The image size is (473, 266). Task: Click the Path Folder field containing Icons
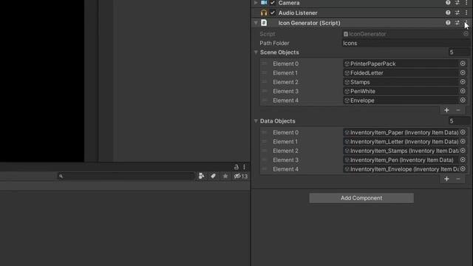click(406, 43)
